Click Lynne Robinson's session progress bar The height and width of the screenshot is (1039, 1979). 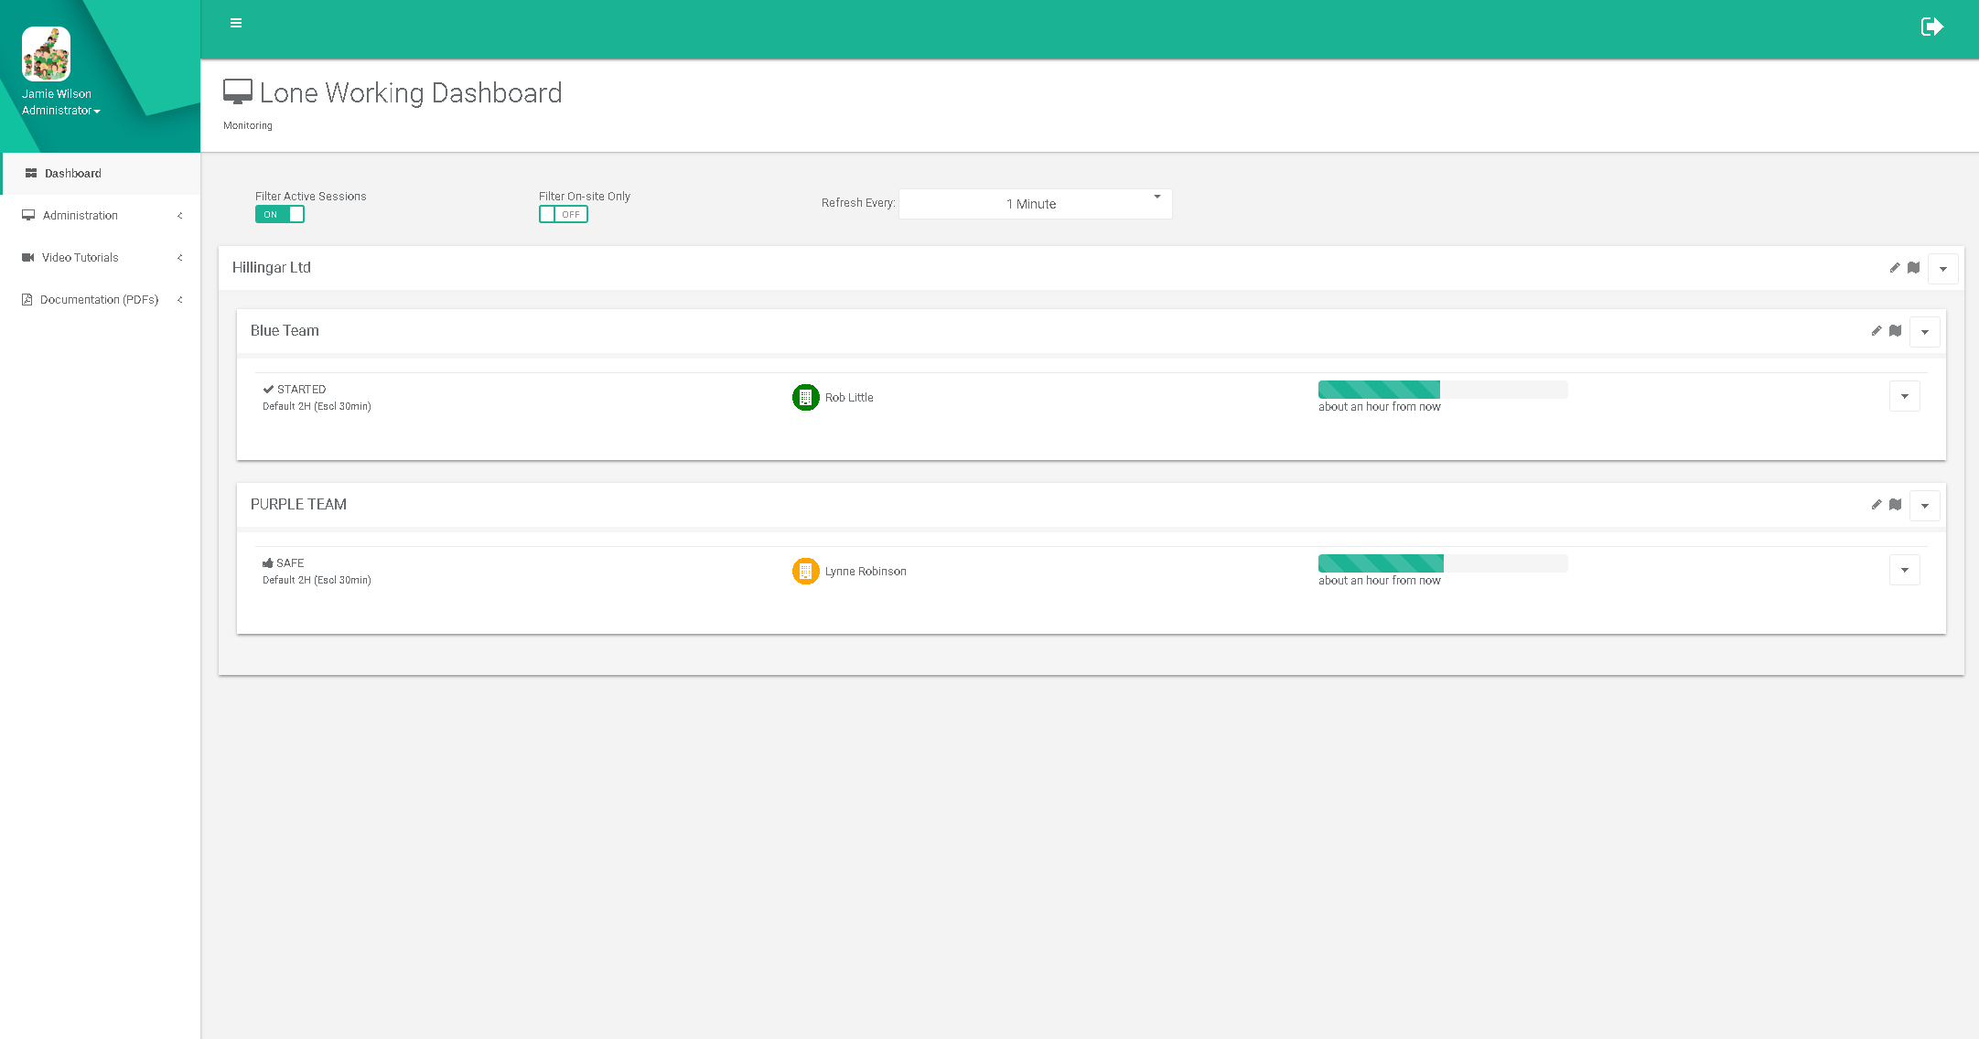click(1443, 563)
